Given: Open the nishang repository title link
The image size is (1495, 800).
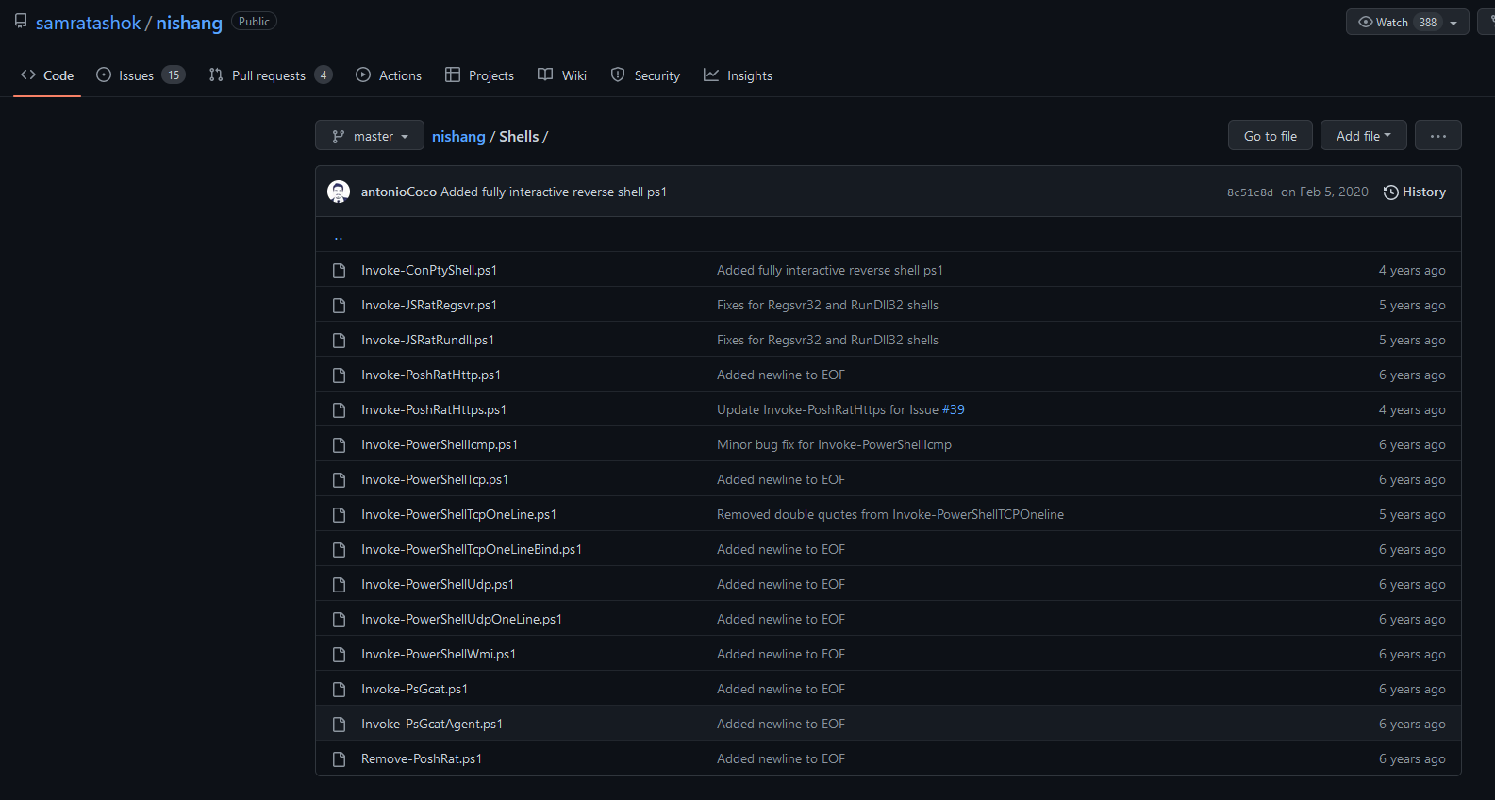Looking at the screenshot, I should coord(189,23).
